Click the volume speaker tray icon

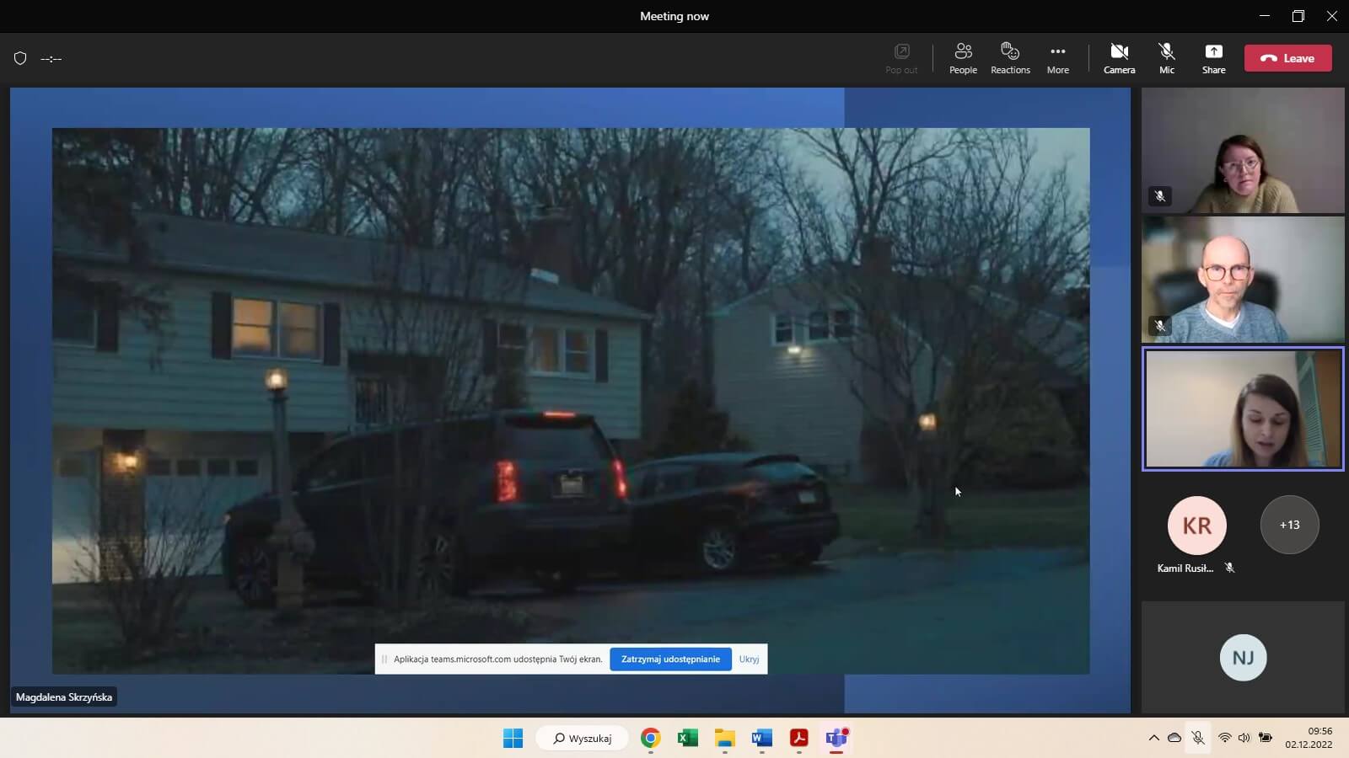1244,738
